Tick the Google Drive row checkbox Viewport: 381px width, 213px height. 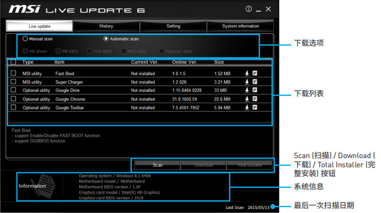13,90
